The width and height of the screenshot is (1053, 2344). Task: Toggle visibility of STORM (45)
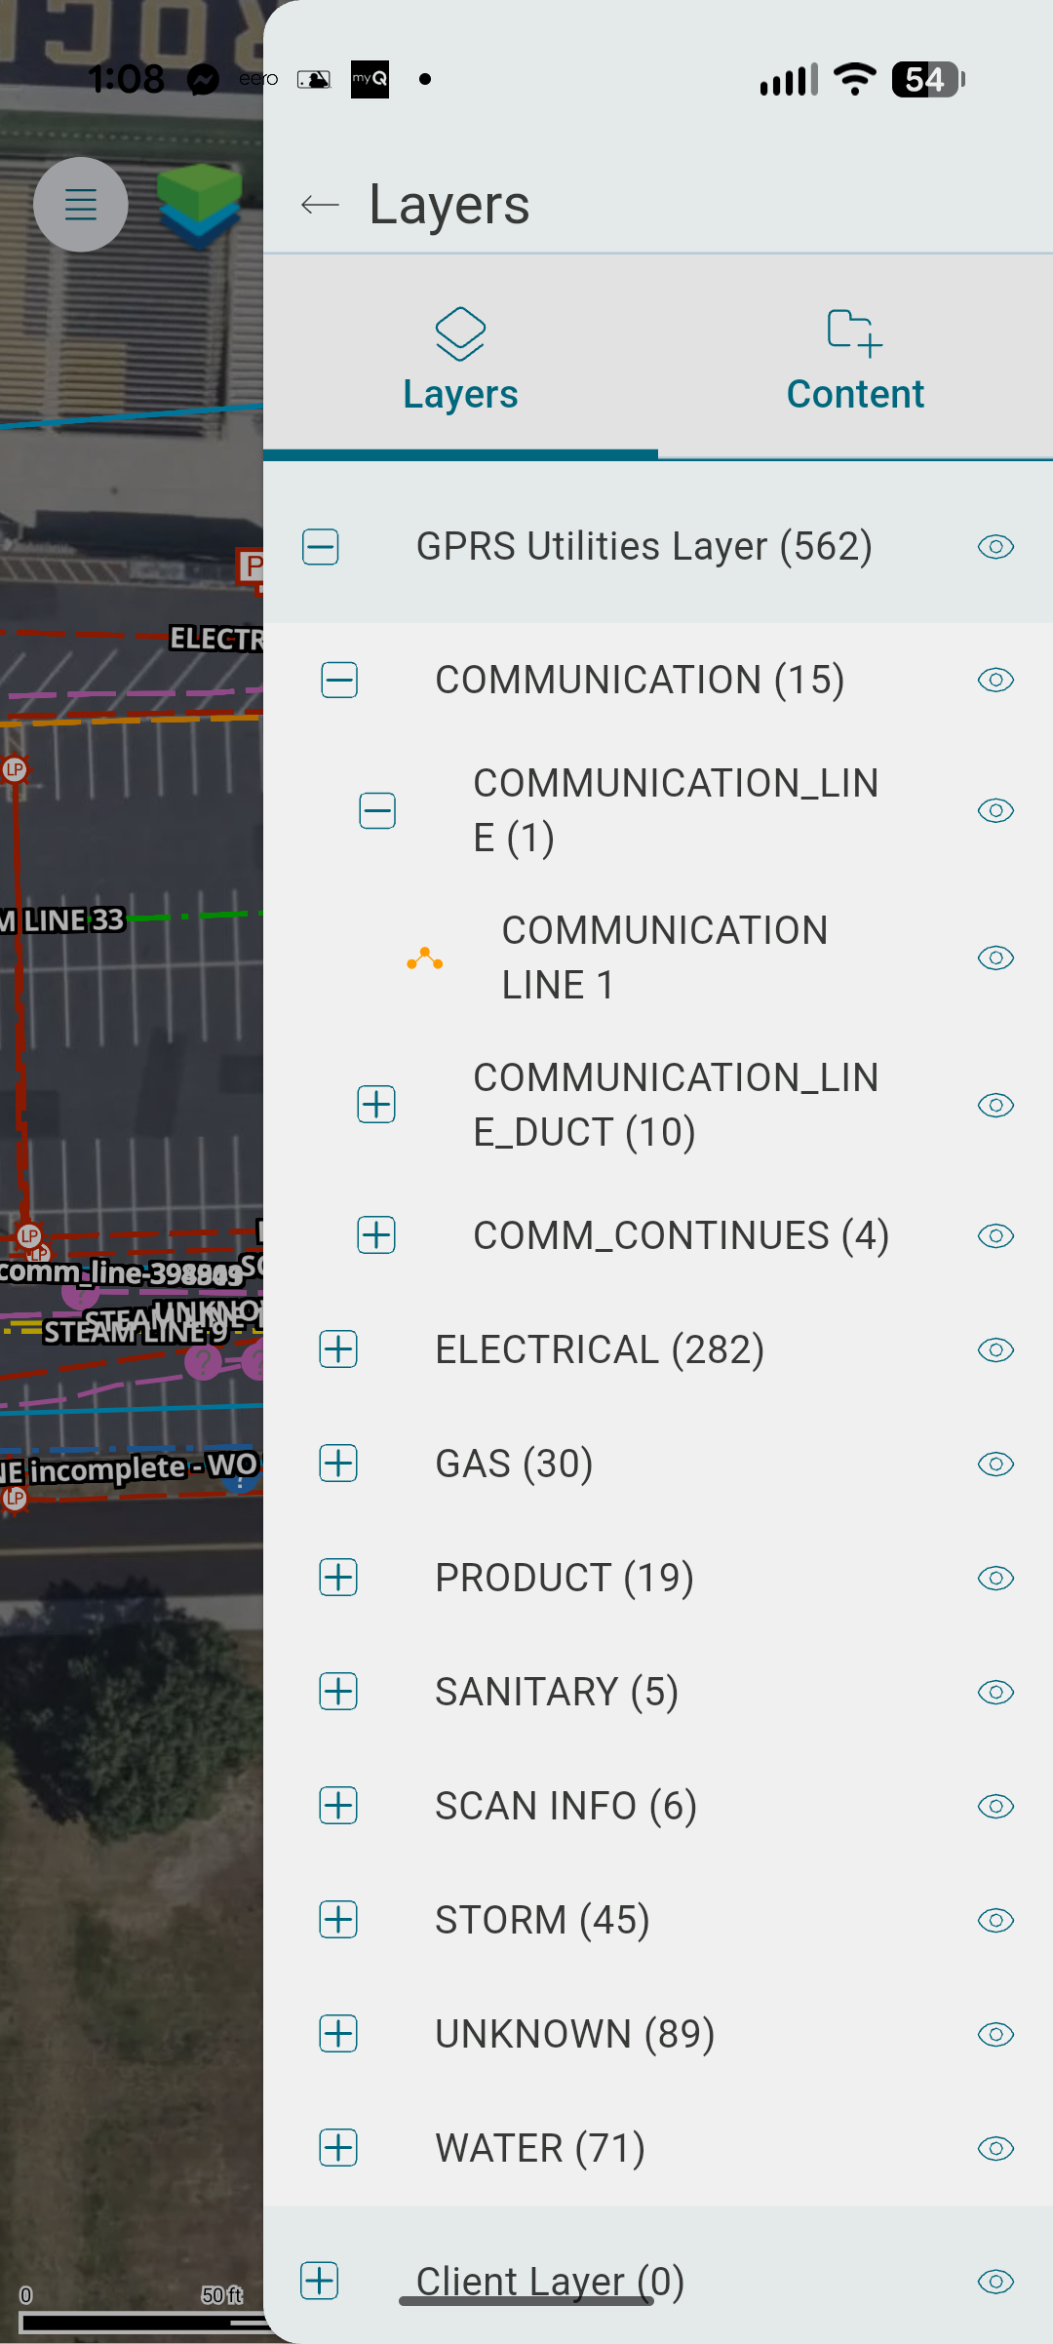point(995,1920)
